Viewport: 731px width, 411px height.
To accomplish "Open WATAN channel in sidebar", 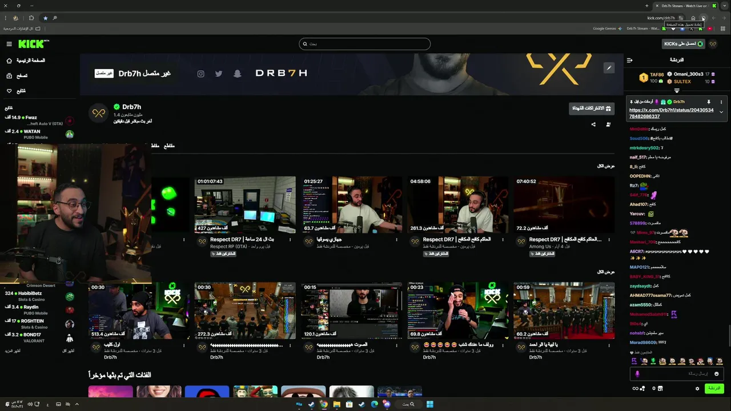I will tap(39, 134).
